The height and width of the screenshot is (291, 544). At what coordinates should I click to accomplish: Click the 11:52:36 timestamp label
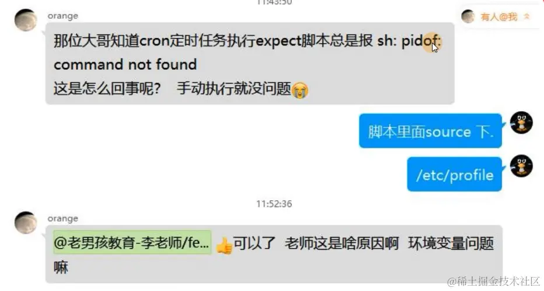(274, 204)
